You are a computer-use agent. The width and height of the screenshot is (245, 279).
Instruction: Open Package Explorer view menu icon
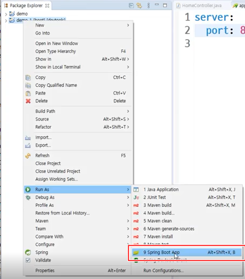point(148,5)
